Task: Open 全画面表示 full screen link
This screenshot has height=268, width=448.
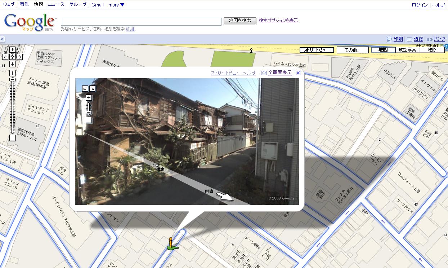Action: (x=280, y=73)
